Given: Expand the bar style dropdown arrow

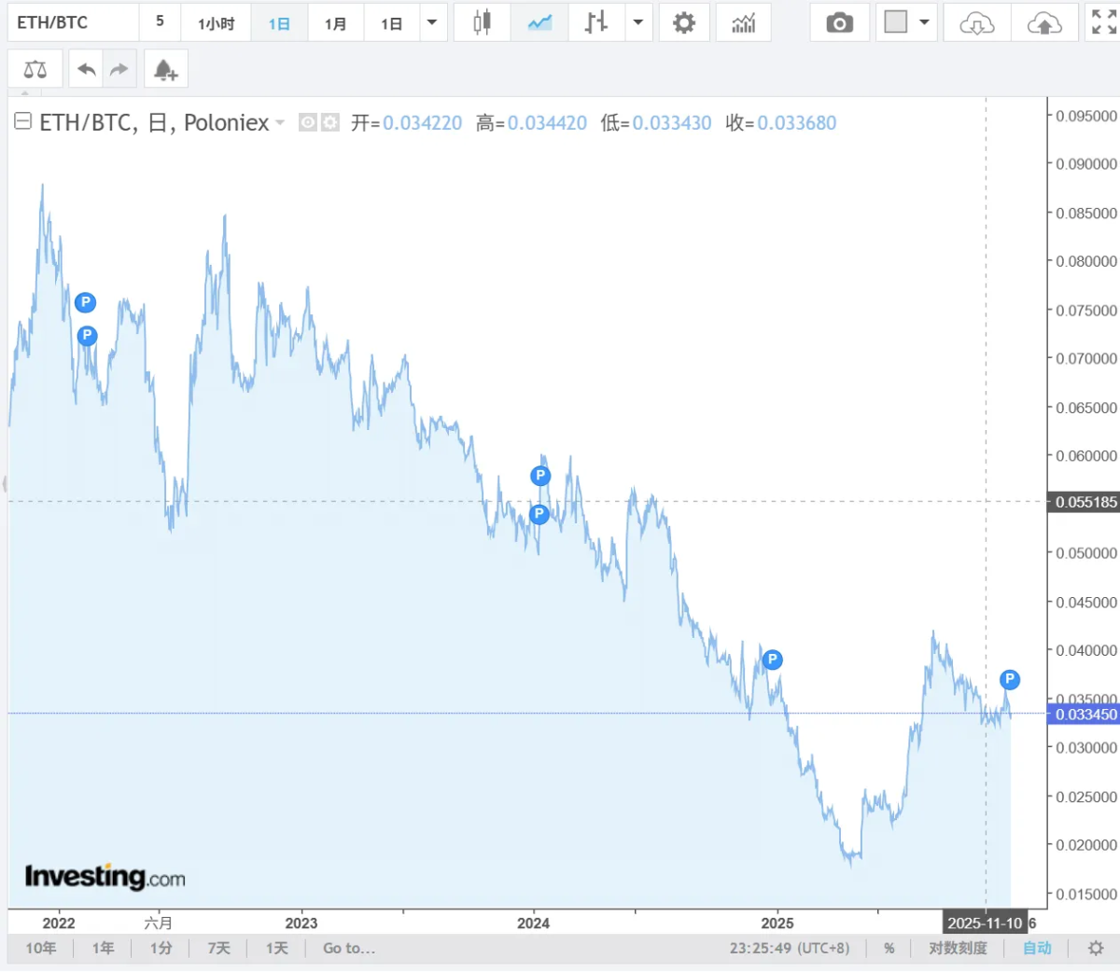Looking at the screenshot, I should pos(637,22).
